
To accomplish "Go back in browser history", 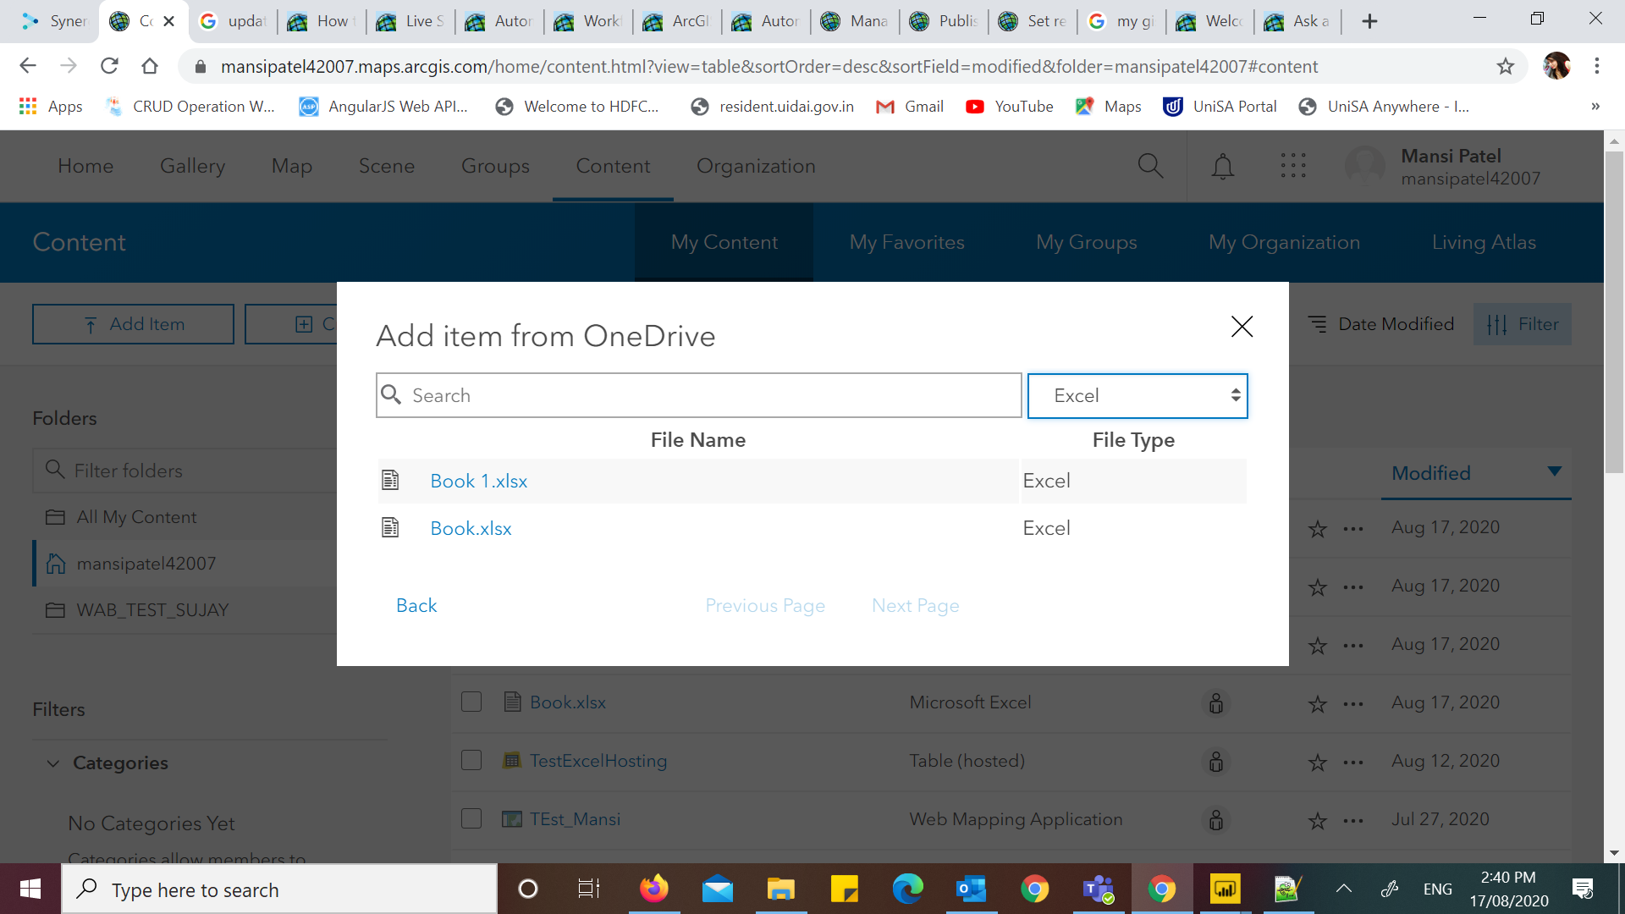I will tap(28, 66).
